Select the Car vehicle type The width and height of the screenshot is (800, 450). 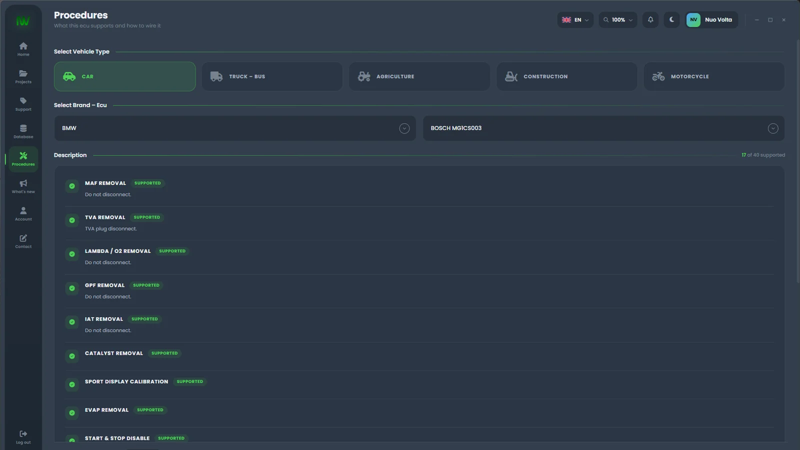click(125, 76)
